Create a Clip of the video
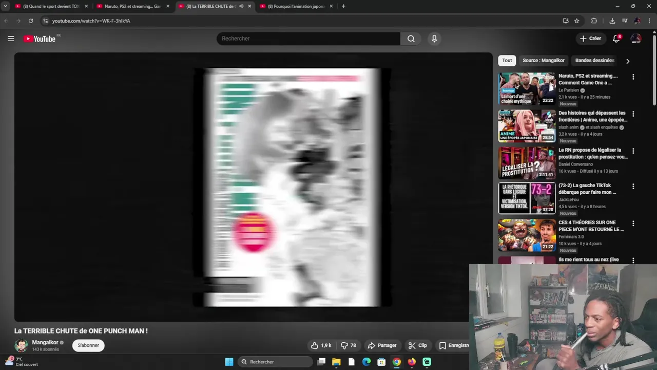The width and height of the screenshot is (657, 370). pyautogui.click(x=418, y=345)
